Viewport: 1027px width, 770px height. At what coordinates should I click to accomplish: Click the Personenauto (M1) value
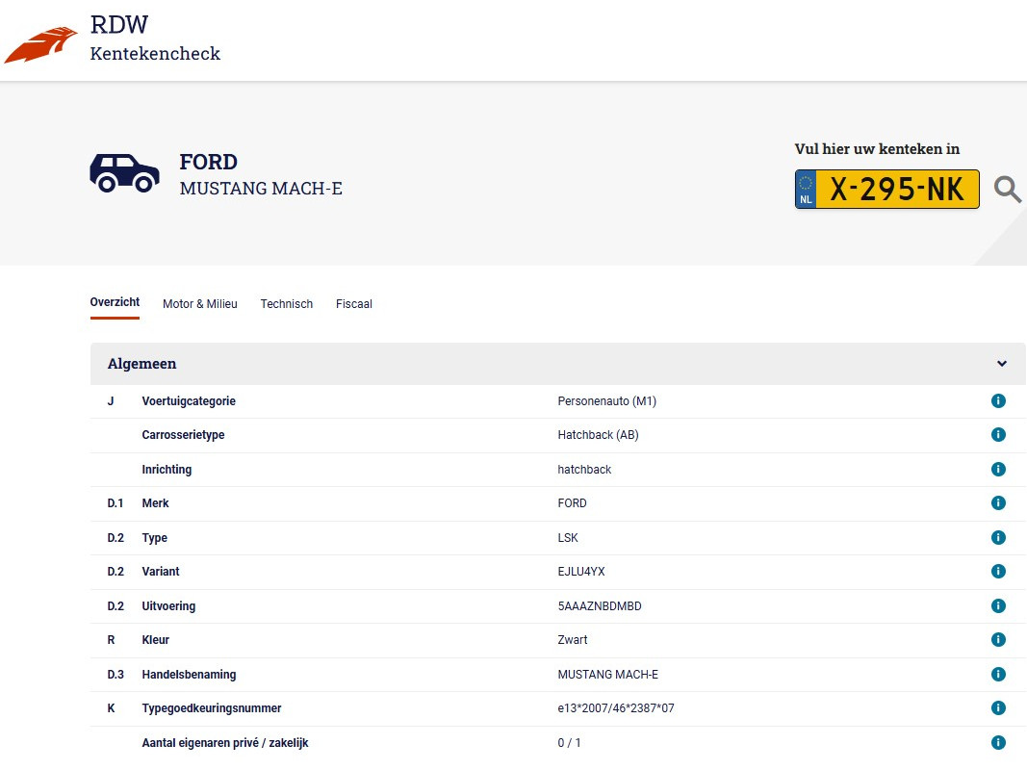[x=606, y=401]
